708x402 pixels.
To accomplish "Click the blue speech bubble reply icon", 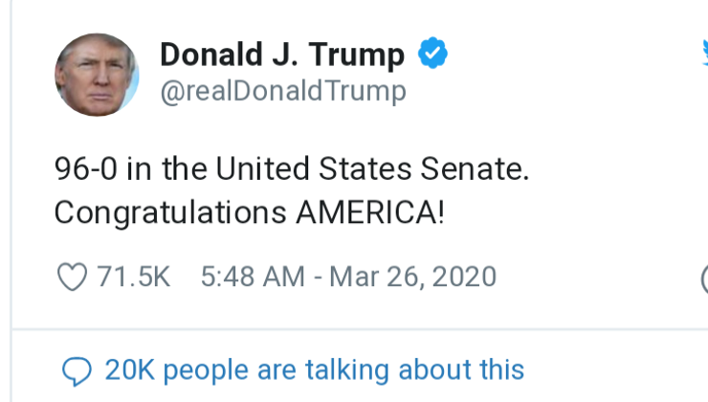I will pos(76,370).
